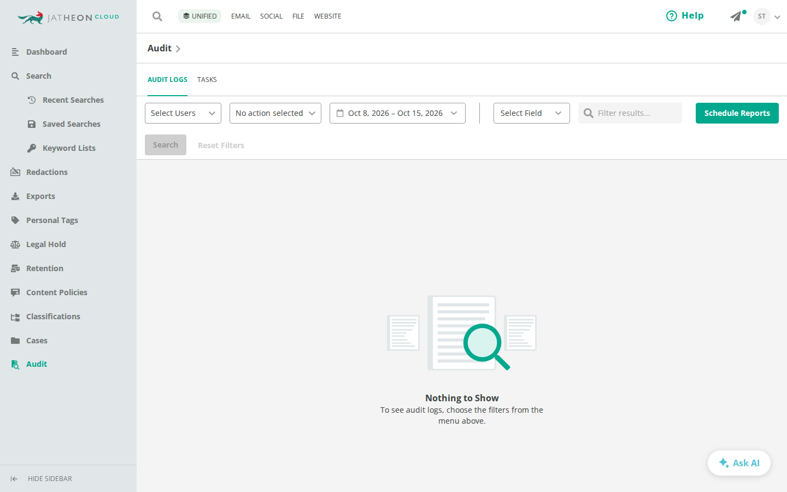Image resolution: width=787 pixels, height=492 pixels.
Task: Switch to the Audit Logs tab
Action: coord(167,80)
